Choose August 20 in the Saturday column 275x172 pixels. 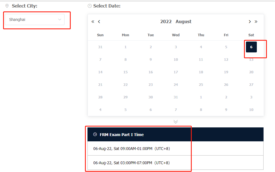point(251,72)
